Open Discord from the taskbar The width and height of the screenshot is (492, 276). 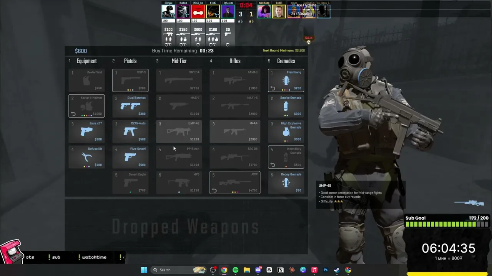[x=258, y=270]
